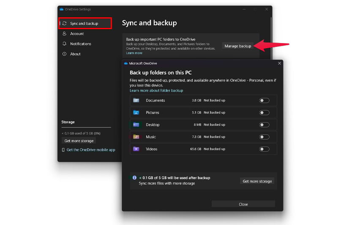Click the Account person icon
This screenshot has height=225, width=338.
pos(64,34)
